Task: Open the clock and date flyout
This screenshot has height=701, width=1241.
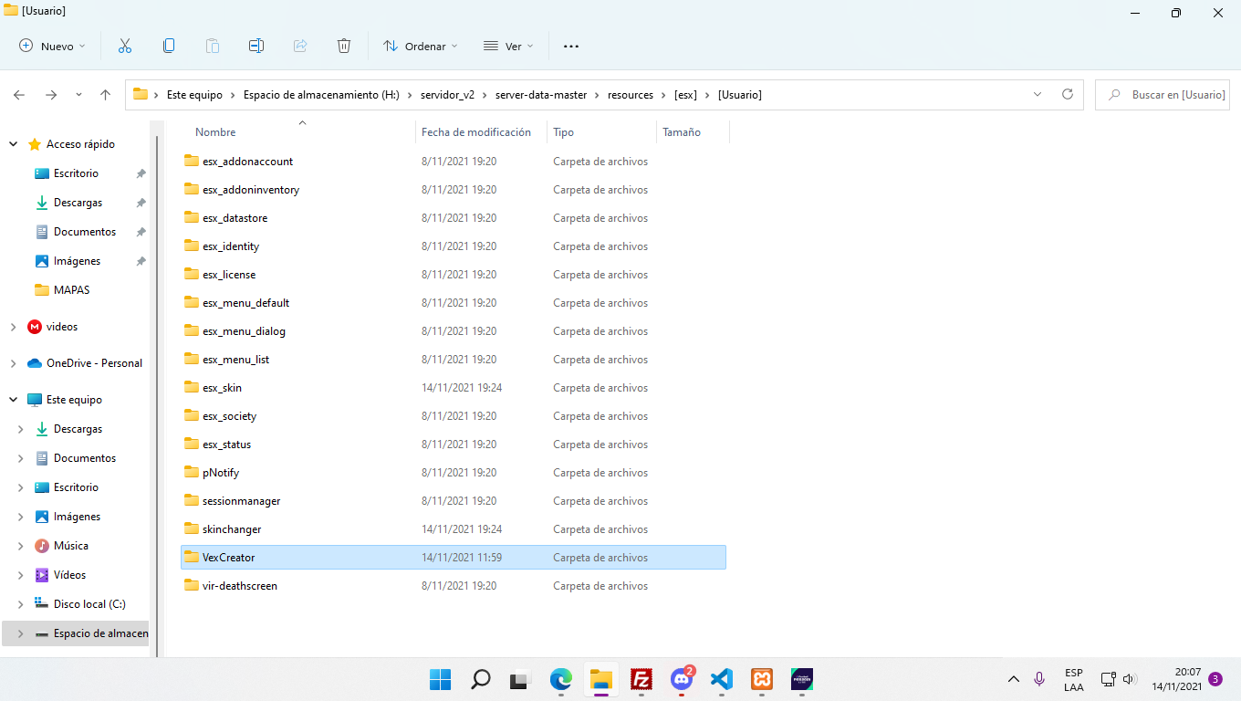Action: click(x=1175, y=679)
